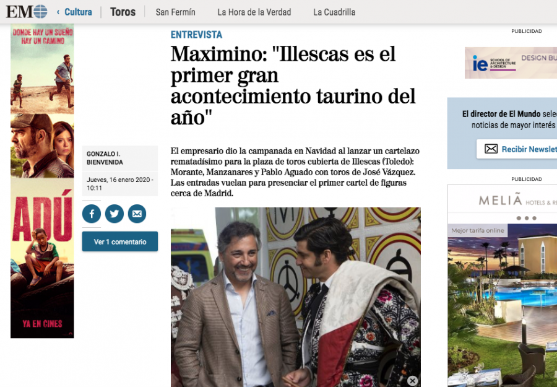Open the Toros section
557x387 pixels.
click(x=123, y=12)
